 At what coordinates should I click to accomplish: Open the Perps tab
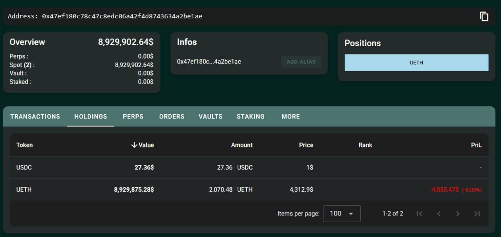133,117
